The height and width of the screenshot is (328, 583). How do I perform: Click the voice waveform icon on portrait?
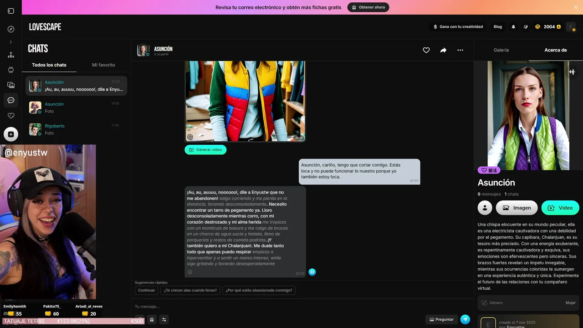pyautogui.click(x=572, y=72)
